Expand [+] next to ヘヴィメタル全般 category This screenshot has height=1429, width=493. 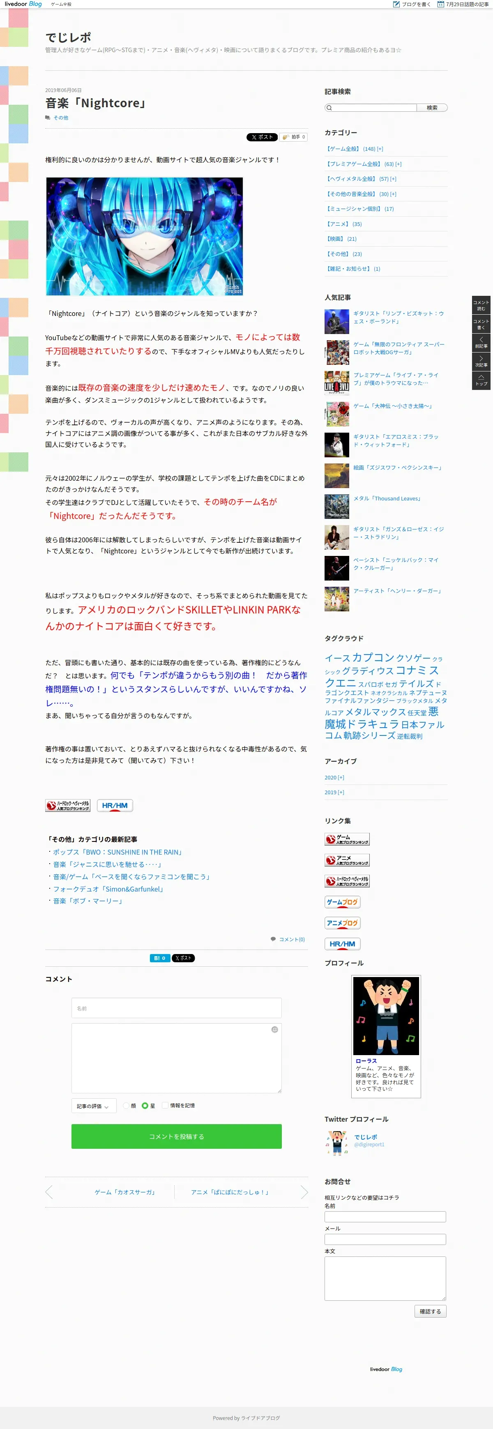click(393, 179)
